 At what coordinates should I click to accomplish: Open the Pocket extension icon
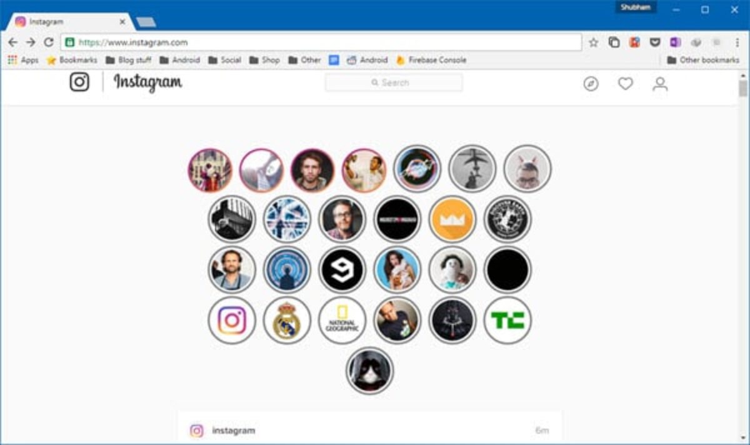tap(655, 42)
